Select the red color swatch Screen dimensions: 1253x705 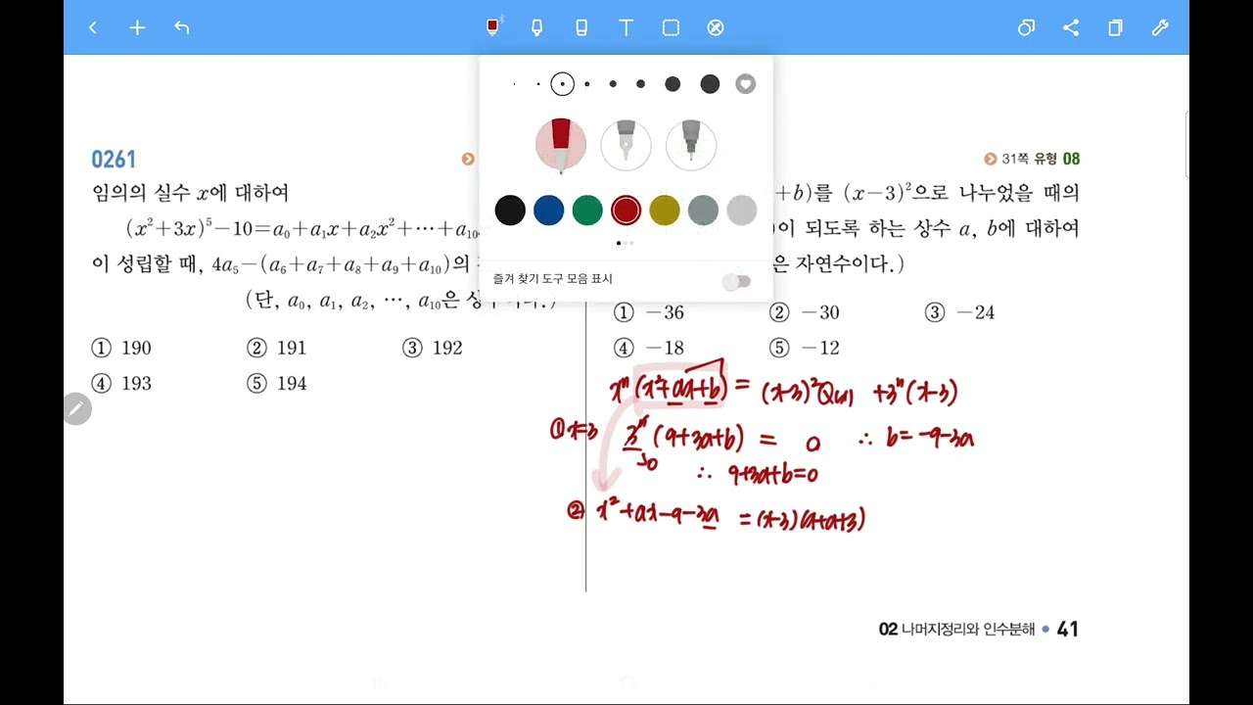(626, 211)
